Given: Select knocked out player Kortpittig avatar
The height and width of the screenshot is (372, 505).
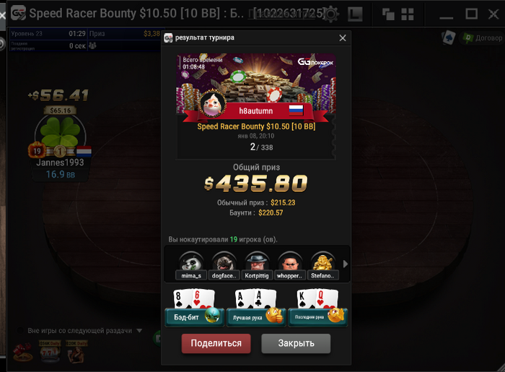Looking at the screenshot, I should pyautogui.click(x=257, y=261).
